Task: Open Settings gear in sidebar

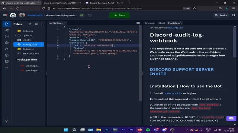Action: point(7,55)
